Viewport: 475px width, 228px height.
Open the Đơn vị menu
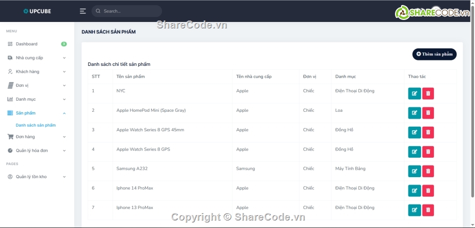tap(22, 86)
